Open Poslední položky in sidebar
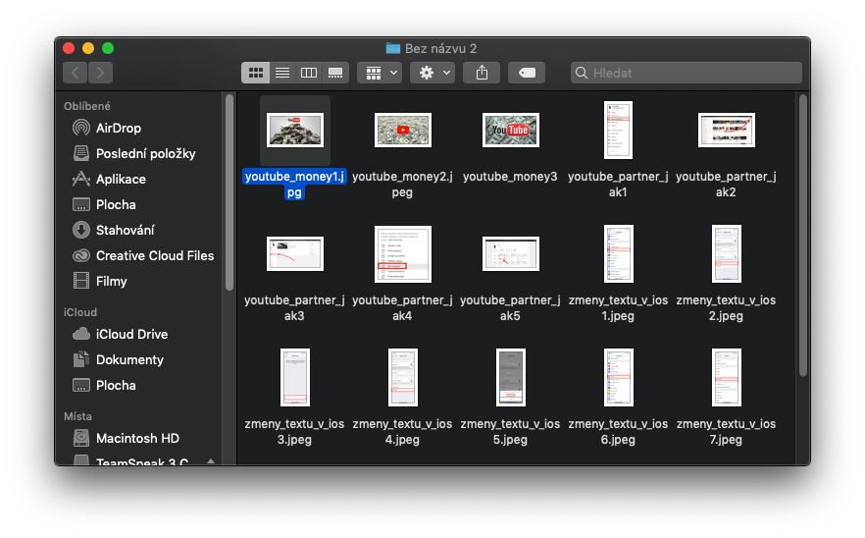The width and height of the screenshot is (865, 538). point(145,153)
